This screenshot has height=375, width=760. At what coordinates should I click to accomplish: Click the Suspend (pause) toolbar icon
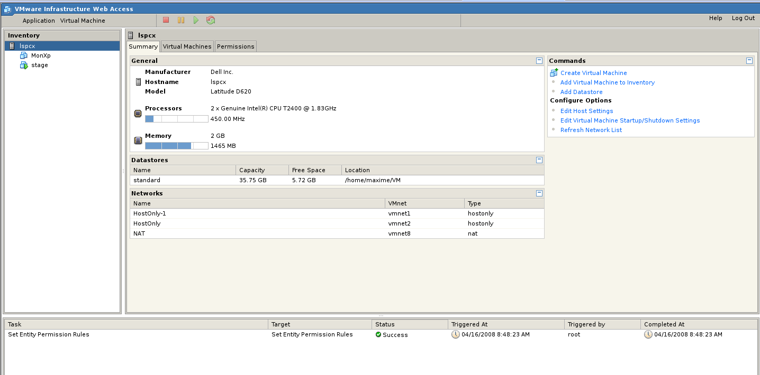(181, 20)
